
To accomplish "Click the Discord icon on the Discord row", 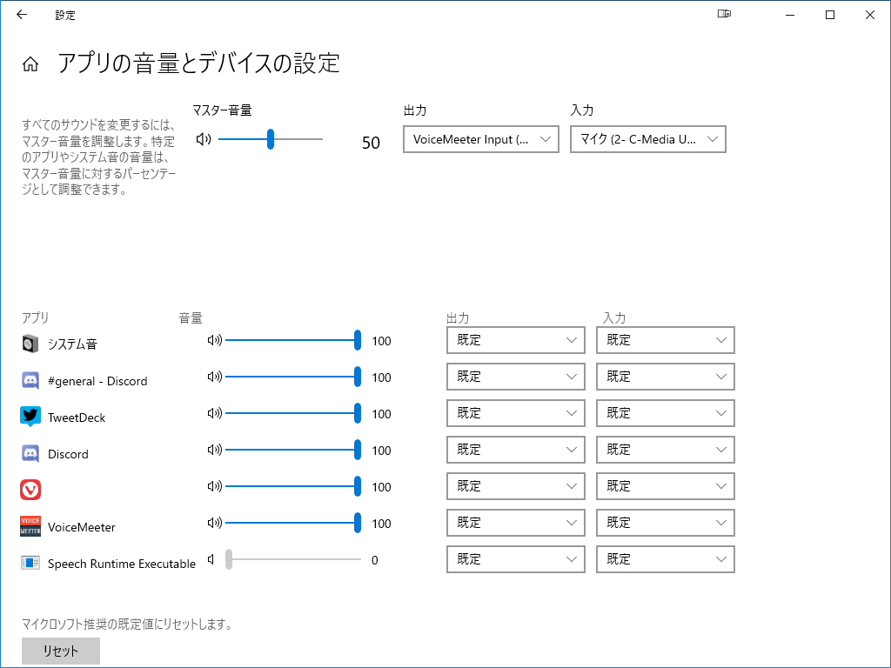I will 30,453.
